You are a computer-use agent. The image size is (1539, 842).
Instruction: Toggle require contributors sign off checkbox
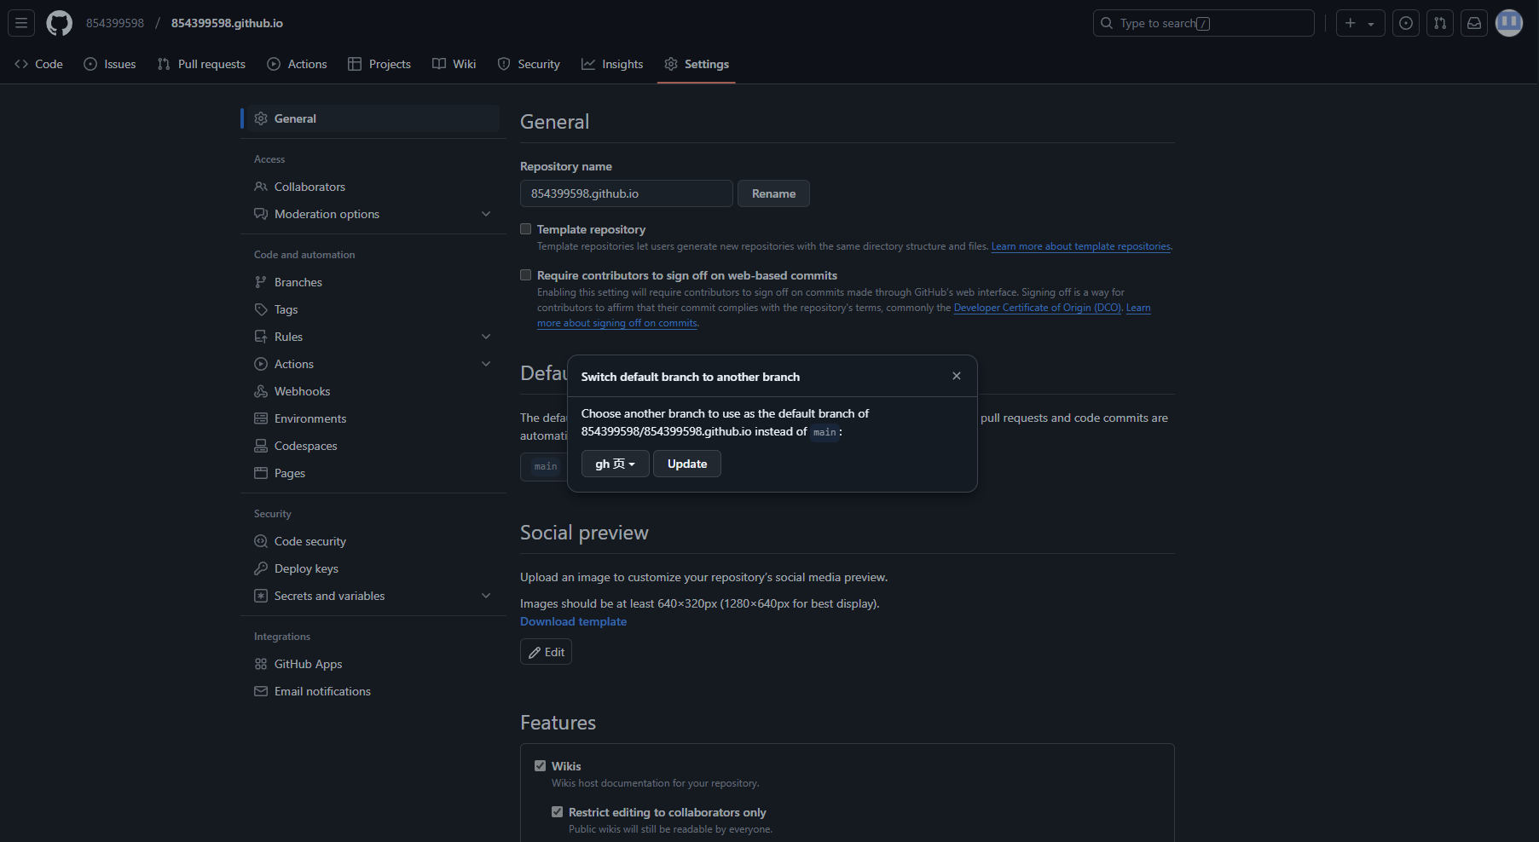tap(526, 275)
